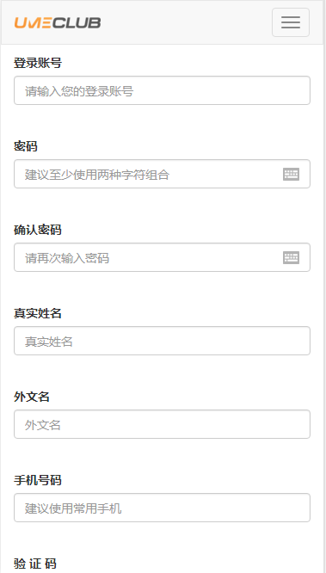Click placeholder 请输入您的登录账号

point(79,91)
